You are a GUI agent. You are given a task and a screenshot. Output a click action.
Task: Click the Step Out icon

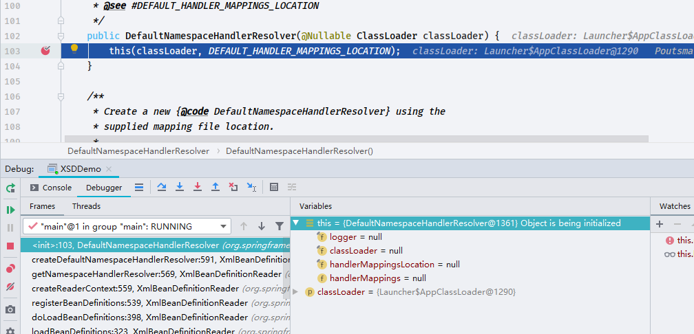tap(215, 188)
